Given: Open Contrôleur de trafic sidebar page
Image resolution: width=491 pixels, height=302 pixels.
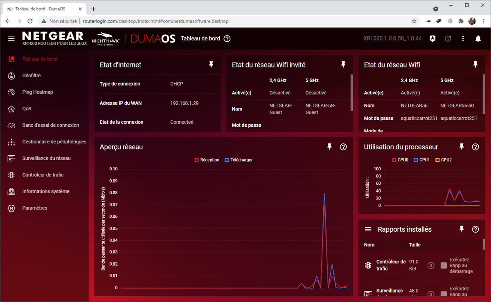Looking at the screenshot, I should pos(43,175).
